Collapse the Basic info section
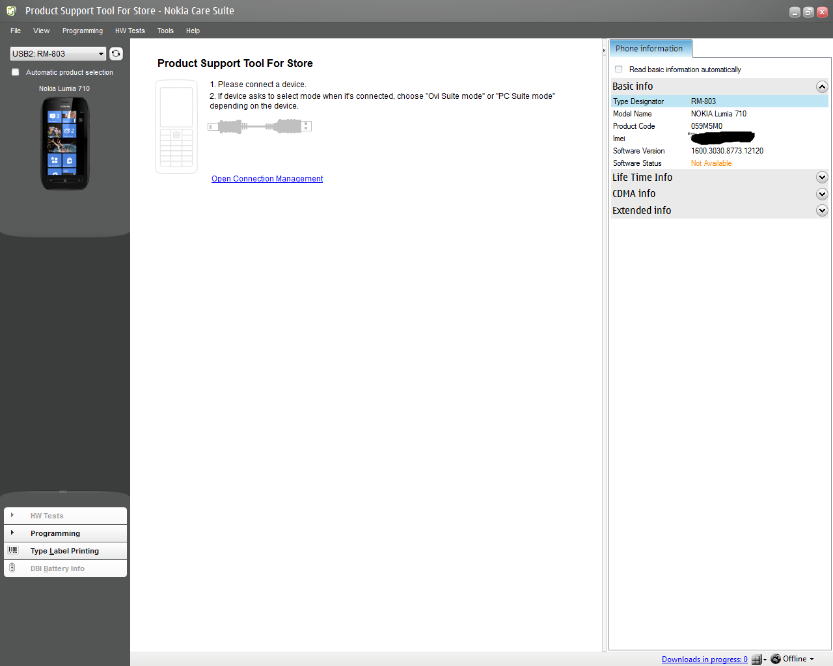833x666 pixels. click(x=822, y=87)
